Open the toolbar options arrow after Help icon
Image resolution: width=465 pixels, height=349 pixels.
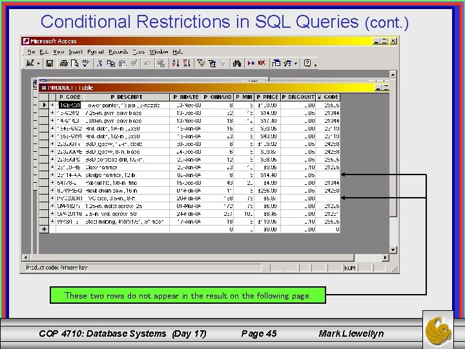pyautogui.click(x=316, y=65)
